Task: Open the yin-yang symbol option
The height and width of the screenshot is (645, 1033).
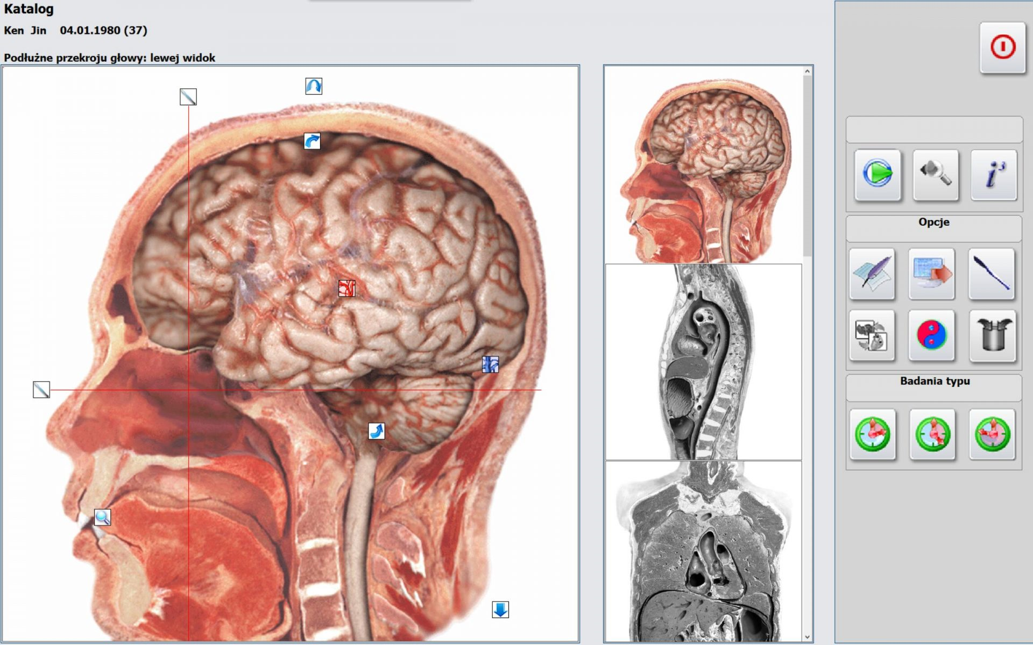Action: (x=931, y=335)
